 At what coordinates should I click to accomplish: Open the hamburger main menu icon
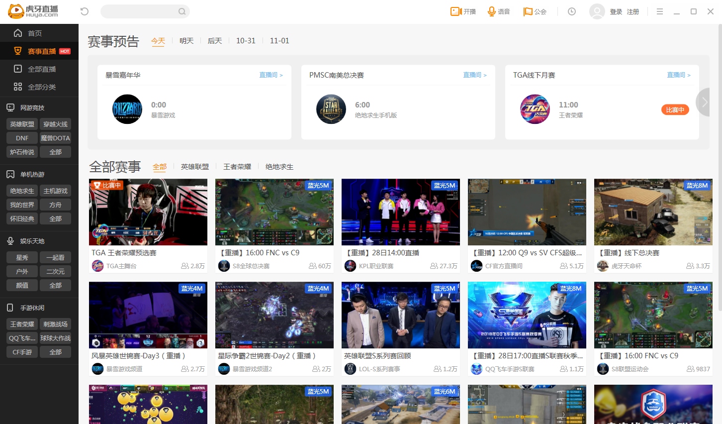(660, 11)
